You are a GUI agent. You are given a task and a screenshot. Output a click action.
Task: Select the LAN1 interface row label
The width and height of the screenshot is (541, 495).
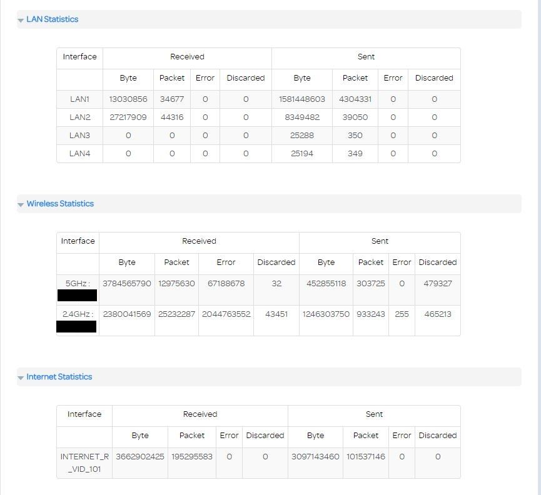(79, 99)
